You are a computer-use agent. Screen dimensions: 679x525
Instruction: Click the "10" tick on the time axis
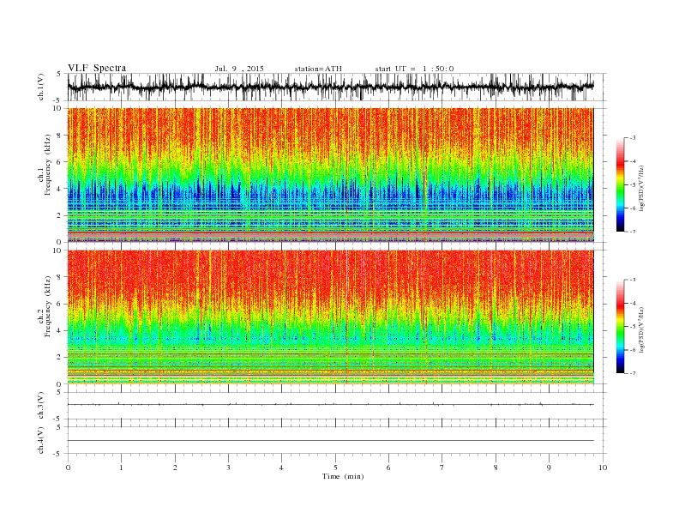(603, 468)
